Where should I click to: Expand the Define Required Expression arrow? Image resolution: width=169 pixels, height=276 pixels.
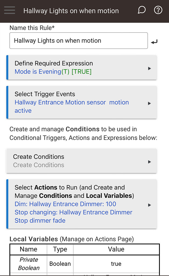click(x=150, y=68)
